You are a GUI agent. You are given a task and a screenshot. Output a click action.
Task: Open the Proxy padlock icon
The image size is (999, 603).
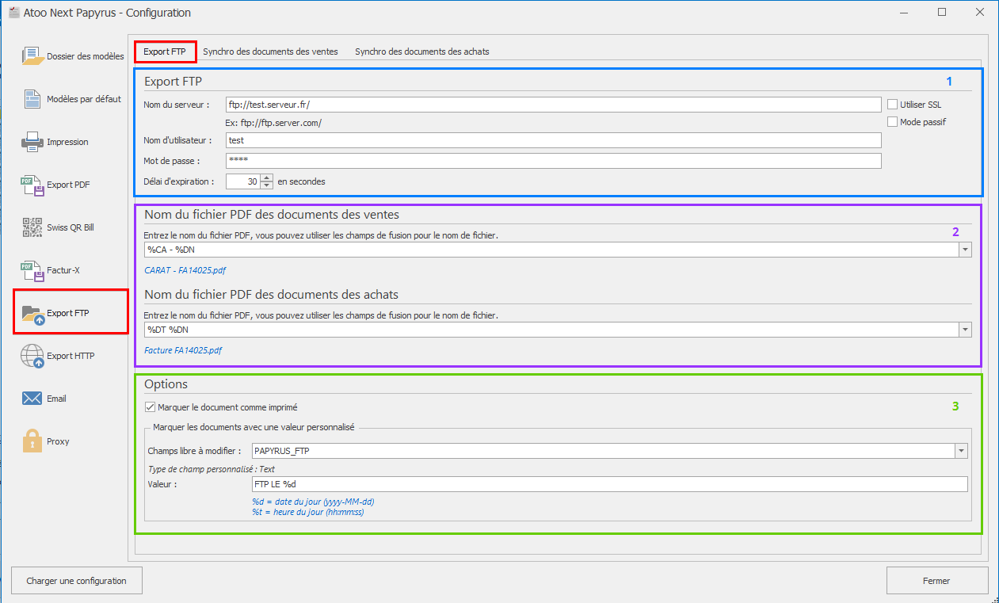[32, 441]
